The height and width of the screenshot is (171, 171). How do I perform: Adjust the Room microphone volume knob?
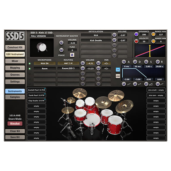pyautogui.click(x=83, y=68)
